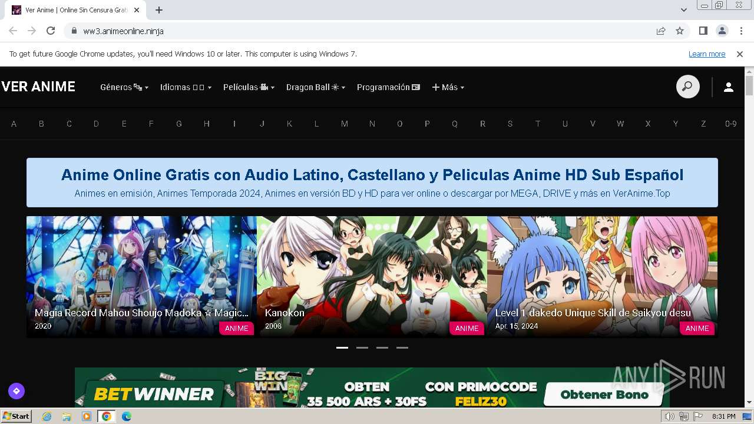Click the purple floating widget icon
This screenshot has height=424, width=754.
coord(16,390)
